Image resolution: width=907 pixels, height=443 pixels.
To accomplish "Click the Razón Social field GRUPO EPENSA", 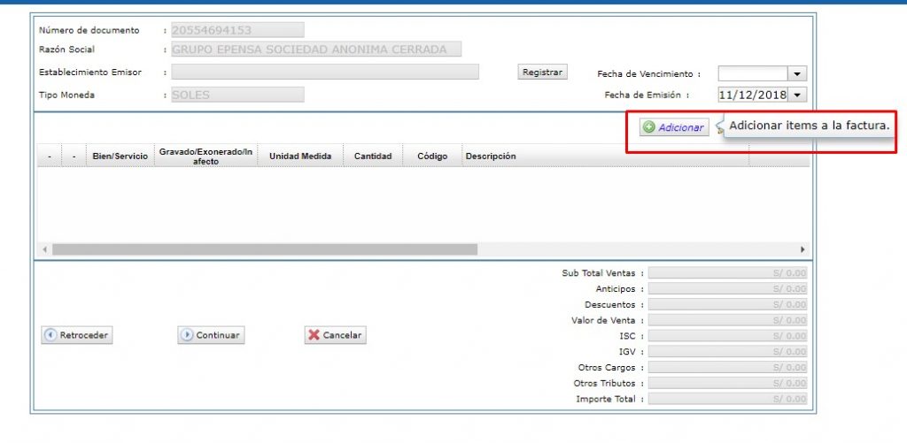I will tap(316, 50).
